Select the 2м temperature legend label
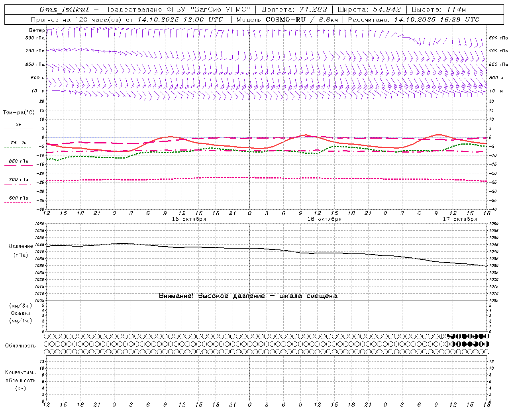Image resolution: width=510 pixels, height=408 pixels. (19, 125)
